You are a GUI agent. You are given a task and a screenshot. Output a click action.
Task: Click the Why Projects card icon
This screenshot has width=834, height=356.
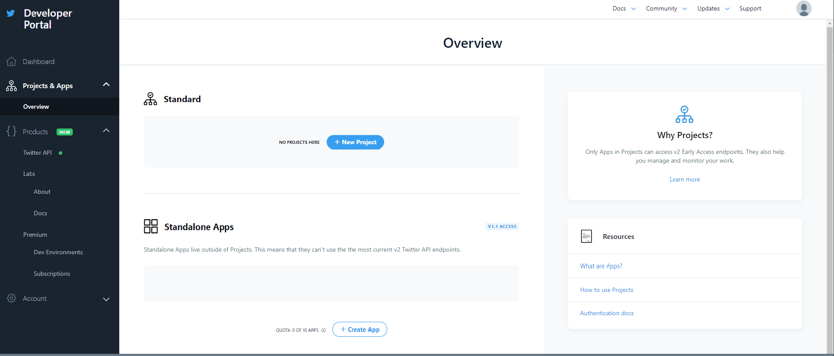(x=684, y=114)
